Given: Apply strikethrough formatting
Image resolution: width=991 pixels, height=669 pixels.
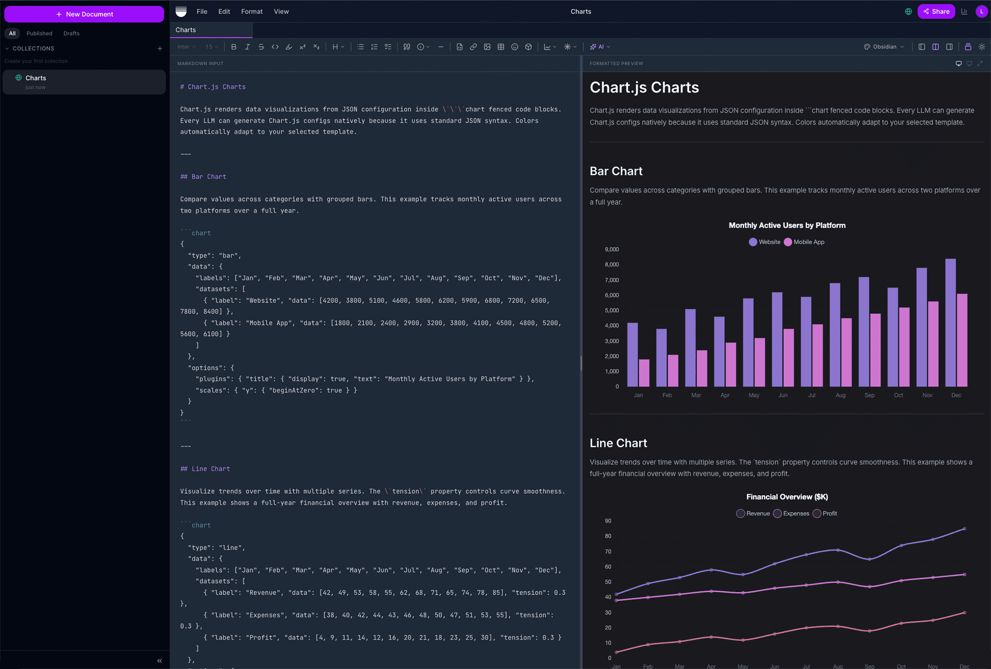Looking at the screenshot, I should (x=261, y=47).
